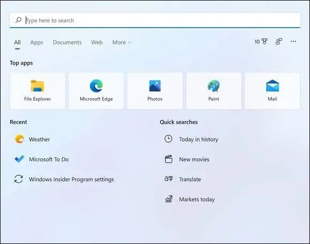Open the three-dot options menu
This screenshot has width=310, height=244.
click(293, 42)
